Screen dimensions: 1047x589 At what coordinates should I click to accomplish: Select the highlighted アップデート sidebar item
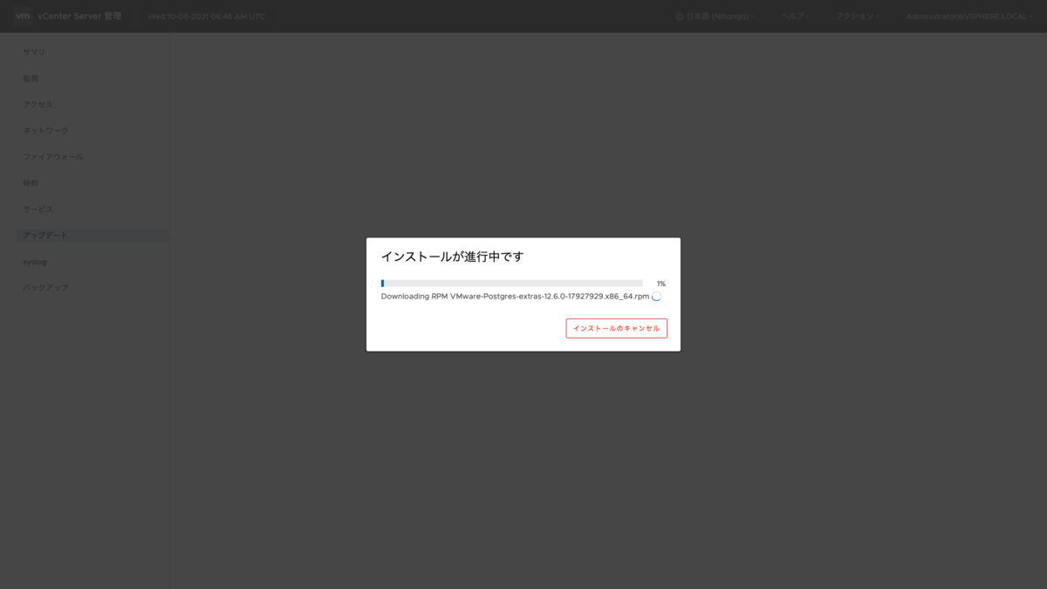pyautogui.click(x=93, y=236)
